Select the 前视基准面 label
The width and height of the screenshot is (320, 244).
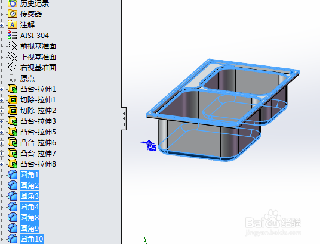38,46
